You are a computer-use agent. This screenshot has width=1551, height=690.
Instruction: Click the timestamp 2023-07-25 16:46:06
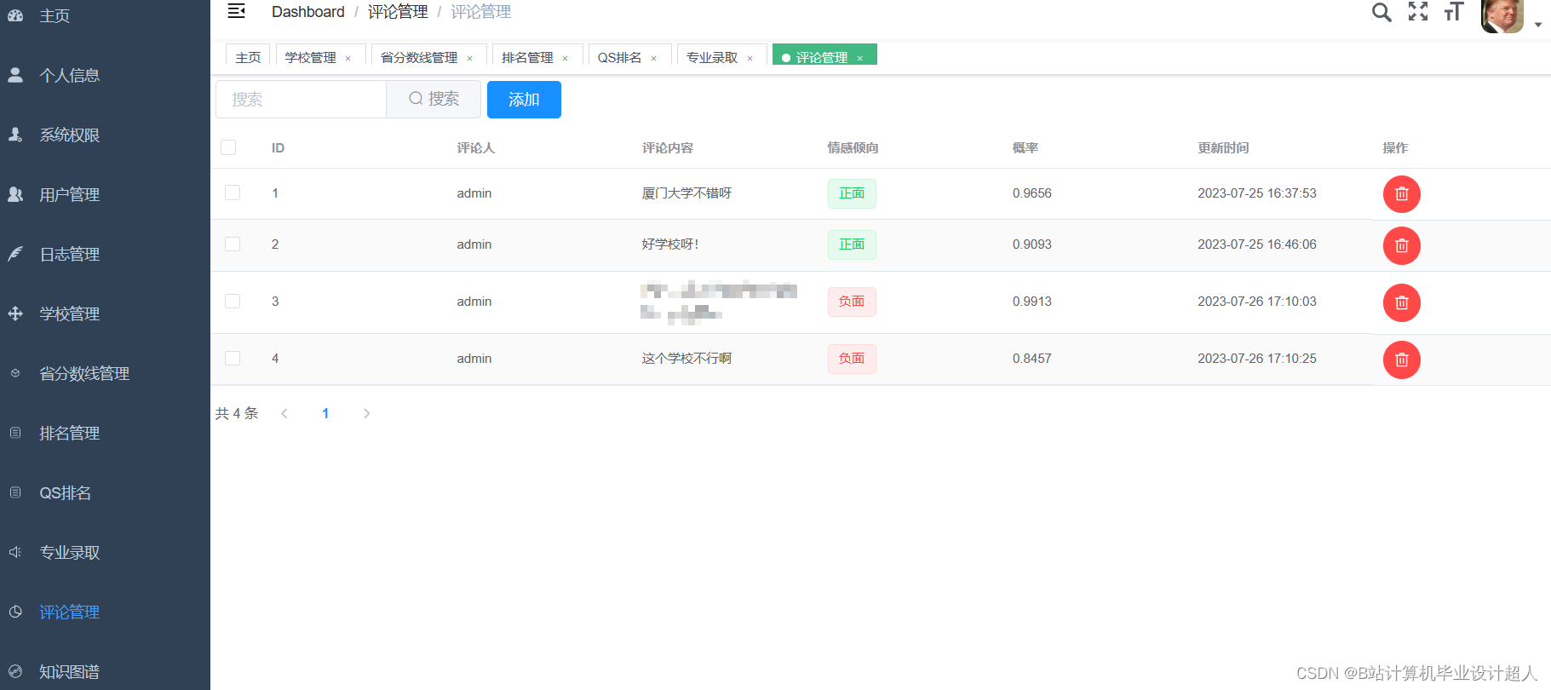(x=1256, y=244)
